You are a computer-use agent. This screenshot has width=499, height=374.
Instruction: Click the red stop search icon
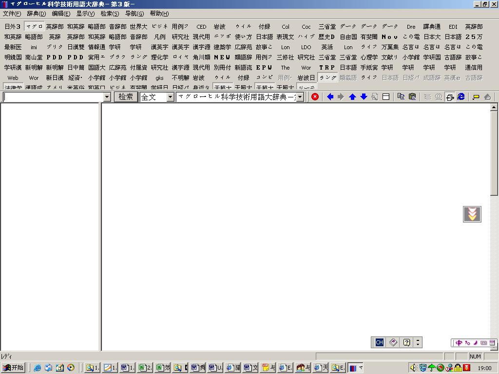tap(315, 97)
